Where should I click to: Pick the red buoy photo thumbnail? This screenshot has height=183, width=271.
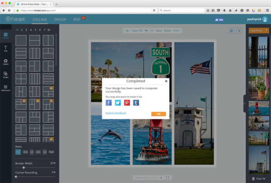coord(259,108)
